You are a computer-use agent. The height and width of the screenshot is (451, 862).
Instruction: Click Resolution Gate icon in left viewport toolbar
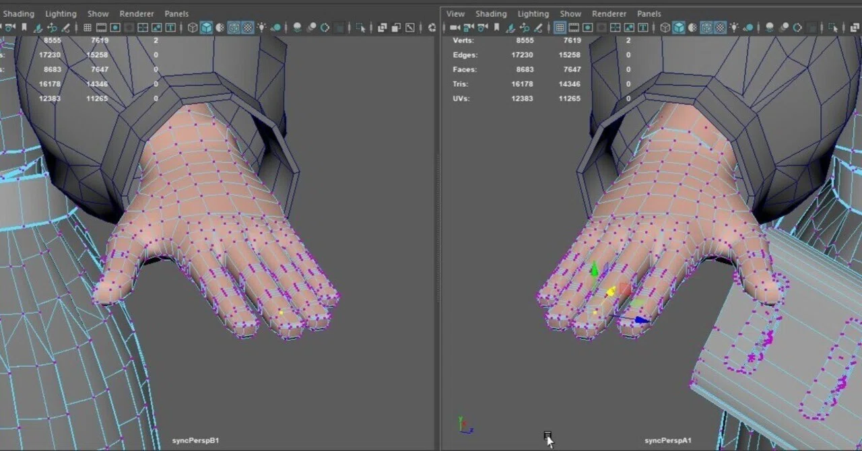115,28
